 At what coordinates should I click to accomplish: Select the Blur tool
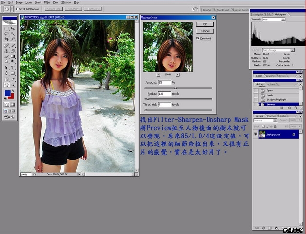pos(6,61)
